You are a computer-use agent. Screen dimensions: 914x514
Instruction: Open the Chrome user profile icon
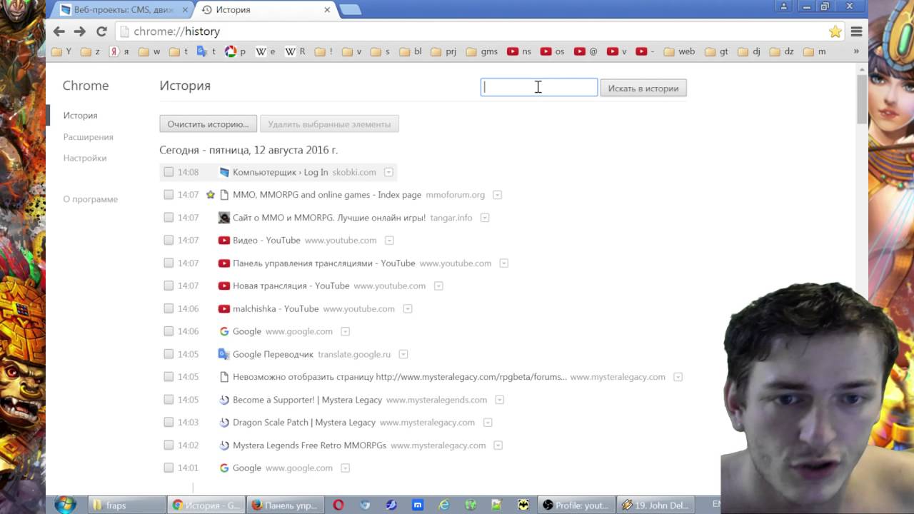783,6
